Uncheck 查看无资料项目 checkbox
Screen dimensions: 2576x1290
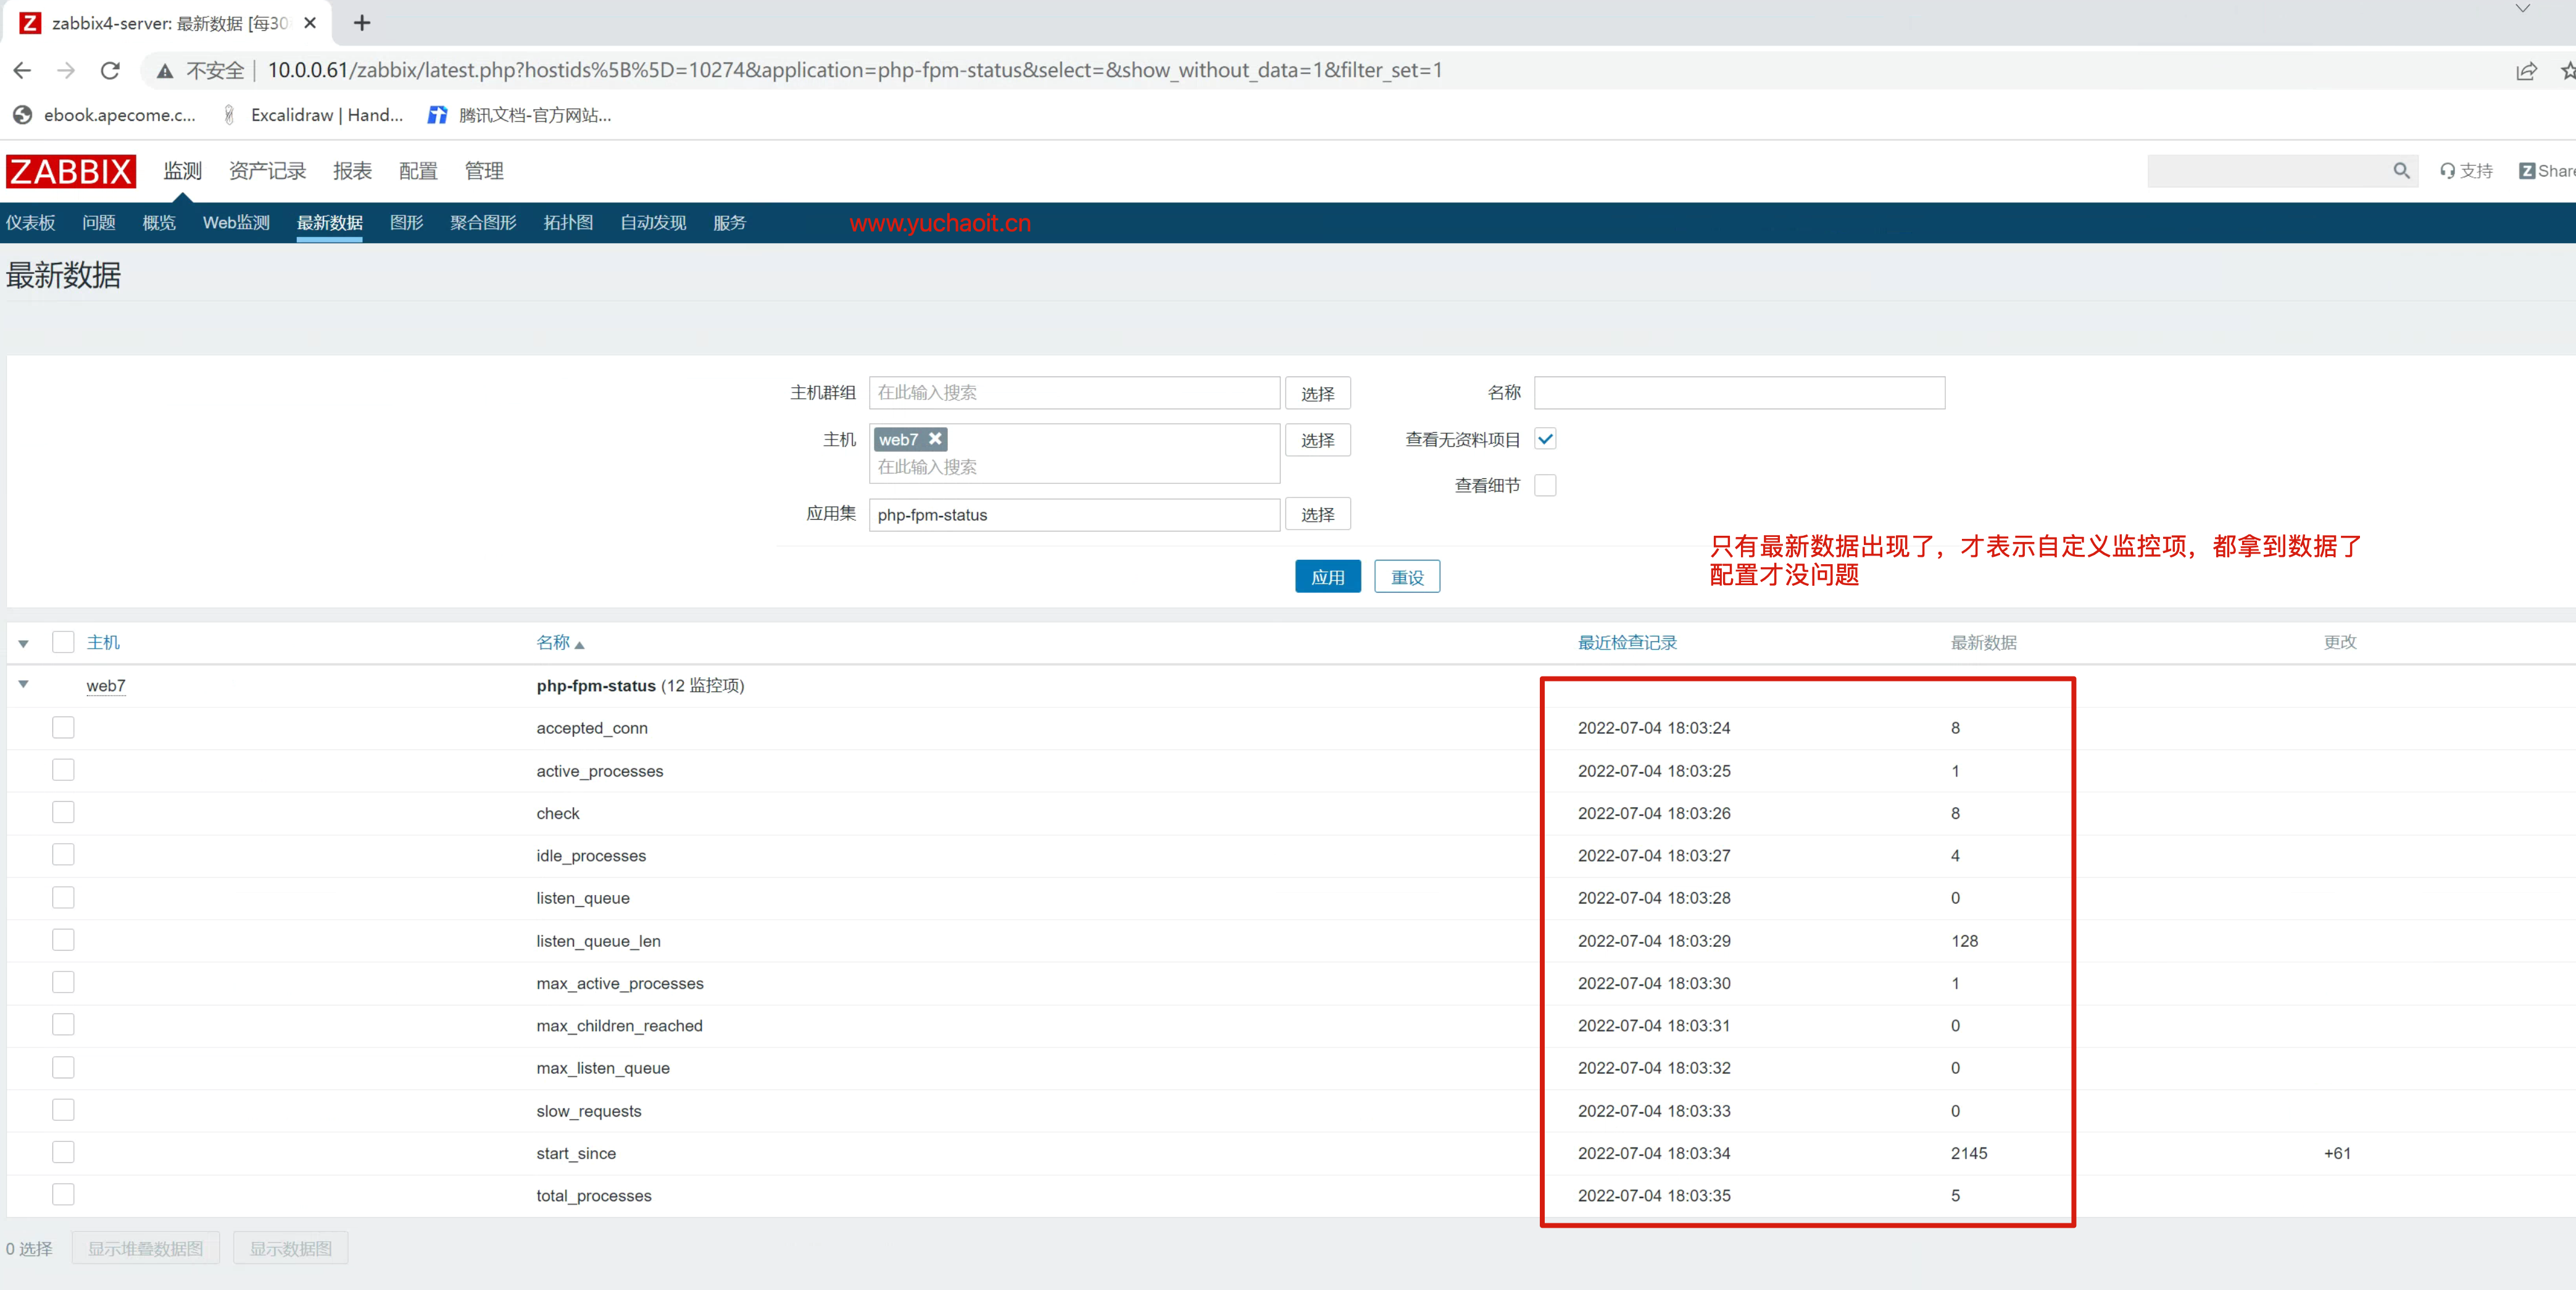1545,439
